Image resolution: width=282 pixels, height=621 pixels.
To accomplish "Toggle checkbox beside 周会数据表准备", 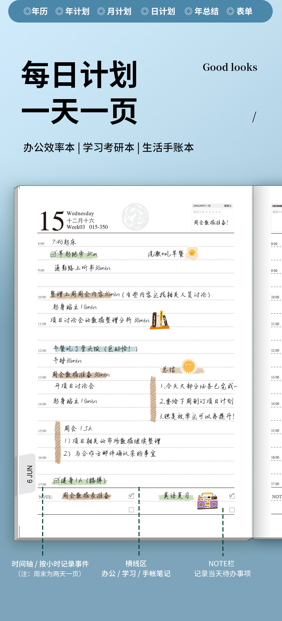I will click(x=131, y=496).
